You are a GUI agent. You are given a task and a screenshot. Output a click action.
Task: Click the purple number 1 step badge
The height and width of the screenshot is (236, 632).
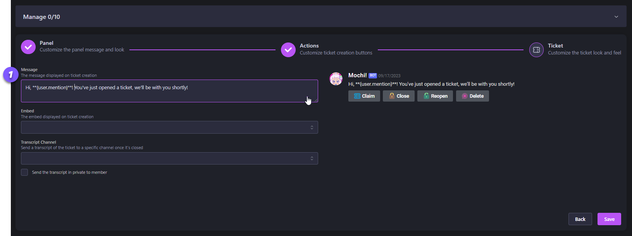click(10, 75)
